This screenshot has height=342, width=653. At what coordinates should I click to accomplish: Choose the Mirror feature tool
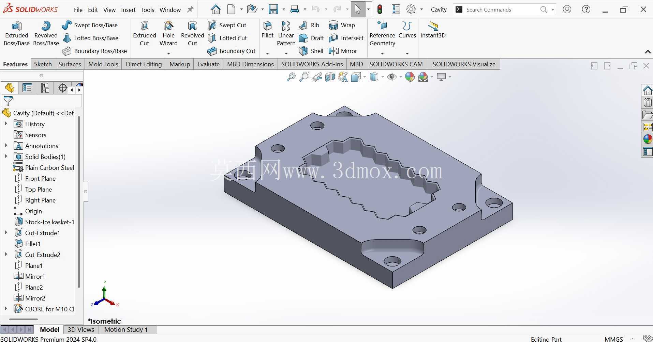[343, 51]
